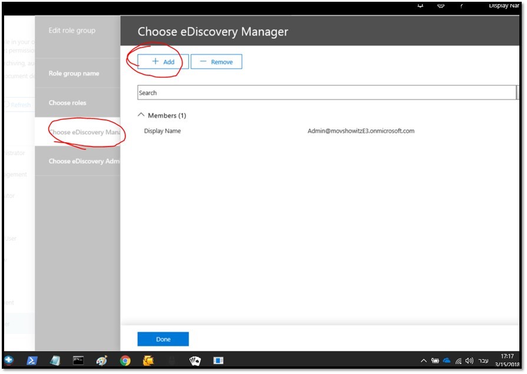Screen dimensions: 527x374
Task: Click the Remove member button
Action: tap(216, 62)
